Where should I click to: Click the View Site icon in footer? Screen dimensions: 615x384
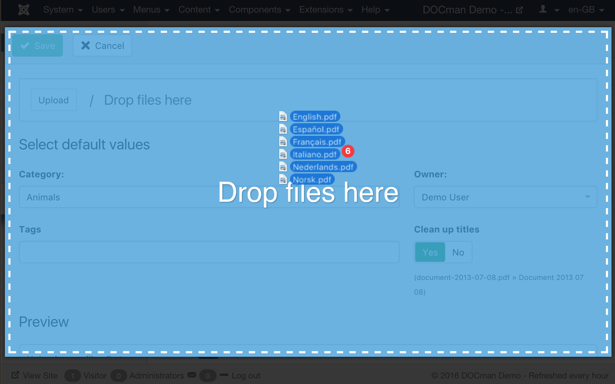click(x=15, y=375)
